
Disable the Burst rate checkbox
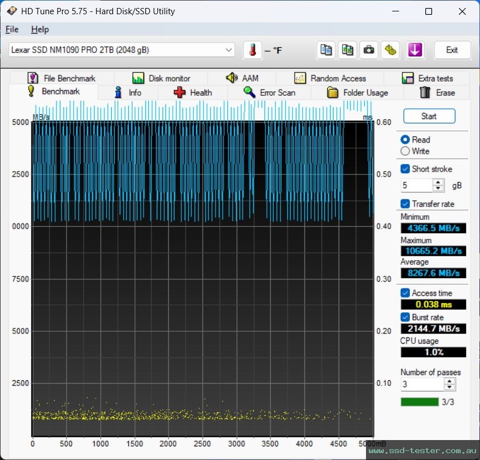[405, 317]
